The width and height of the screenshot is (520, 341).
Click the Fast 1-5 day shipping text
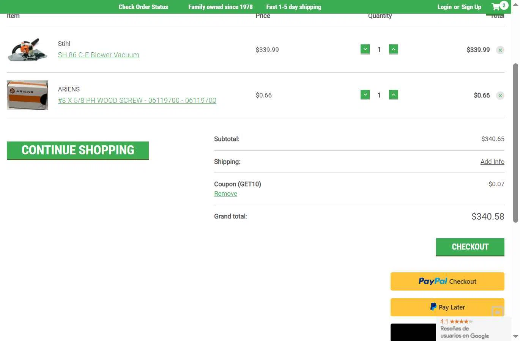point(293,7)
